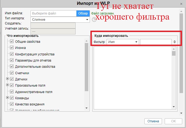Close the import dialog with X

[180, 3]
